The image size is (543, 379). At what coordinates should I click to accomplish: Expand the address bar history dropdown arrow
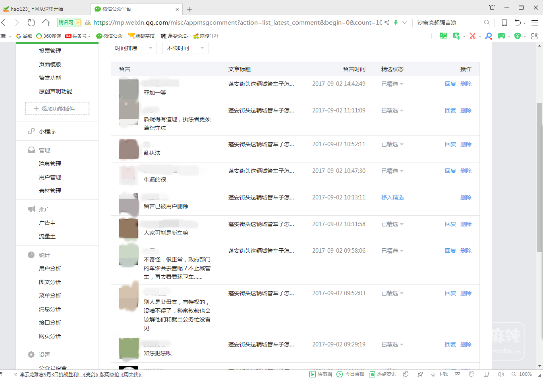tap(405, 23)
